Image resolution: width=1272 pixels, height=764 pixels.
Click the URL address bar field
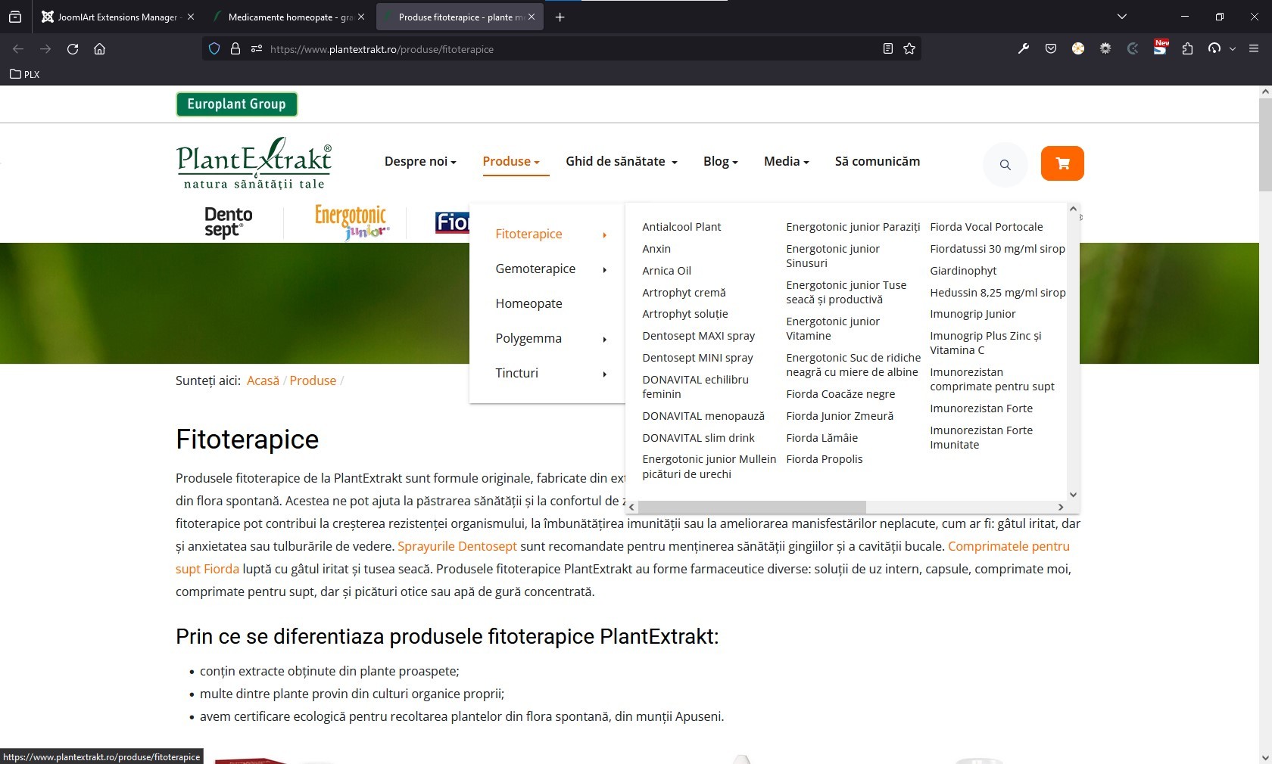coord(568,49)
